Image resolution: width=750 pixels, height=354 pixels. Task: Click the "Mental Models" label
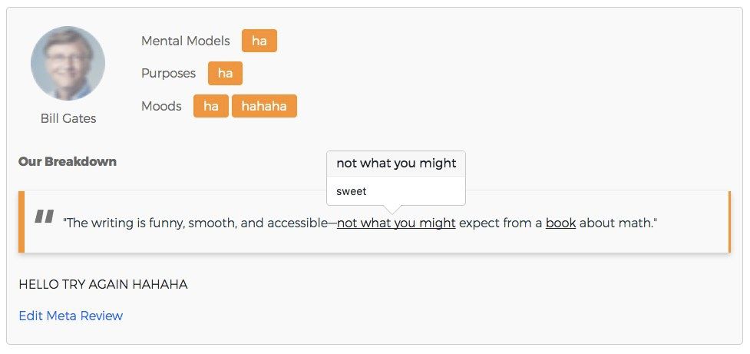(x=186, y=41)
